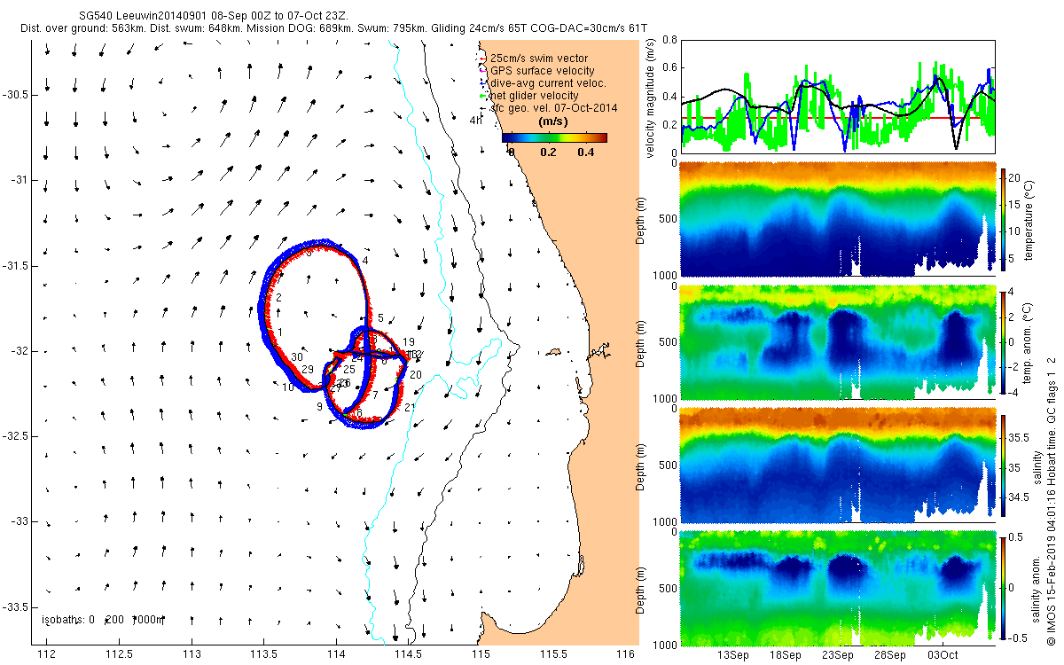1064x665 pixels.
Task: Click longitude tick "116" on the map axis
Action: click(x=625, y=653)
